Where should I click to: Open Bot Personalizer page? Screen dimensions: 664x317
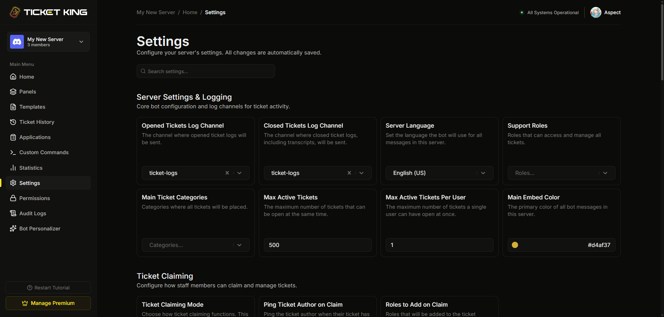click(x=48, y=228)
